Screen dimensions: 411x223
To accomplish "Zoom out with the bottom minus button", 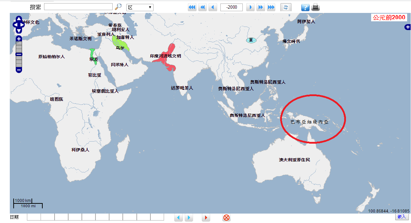I will pos(19,70).
